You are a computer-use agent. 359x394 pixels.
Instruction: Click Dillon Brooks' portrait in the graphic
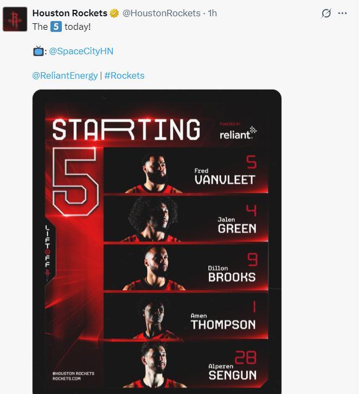point(155,269)
